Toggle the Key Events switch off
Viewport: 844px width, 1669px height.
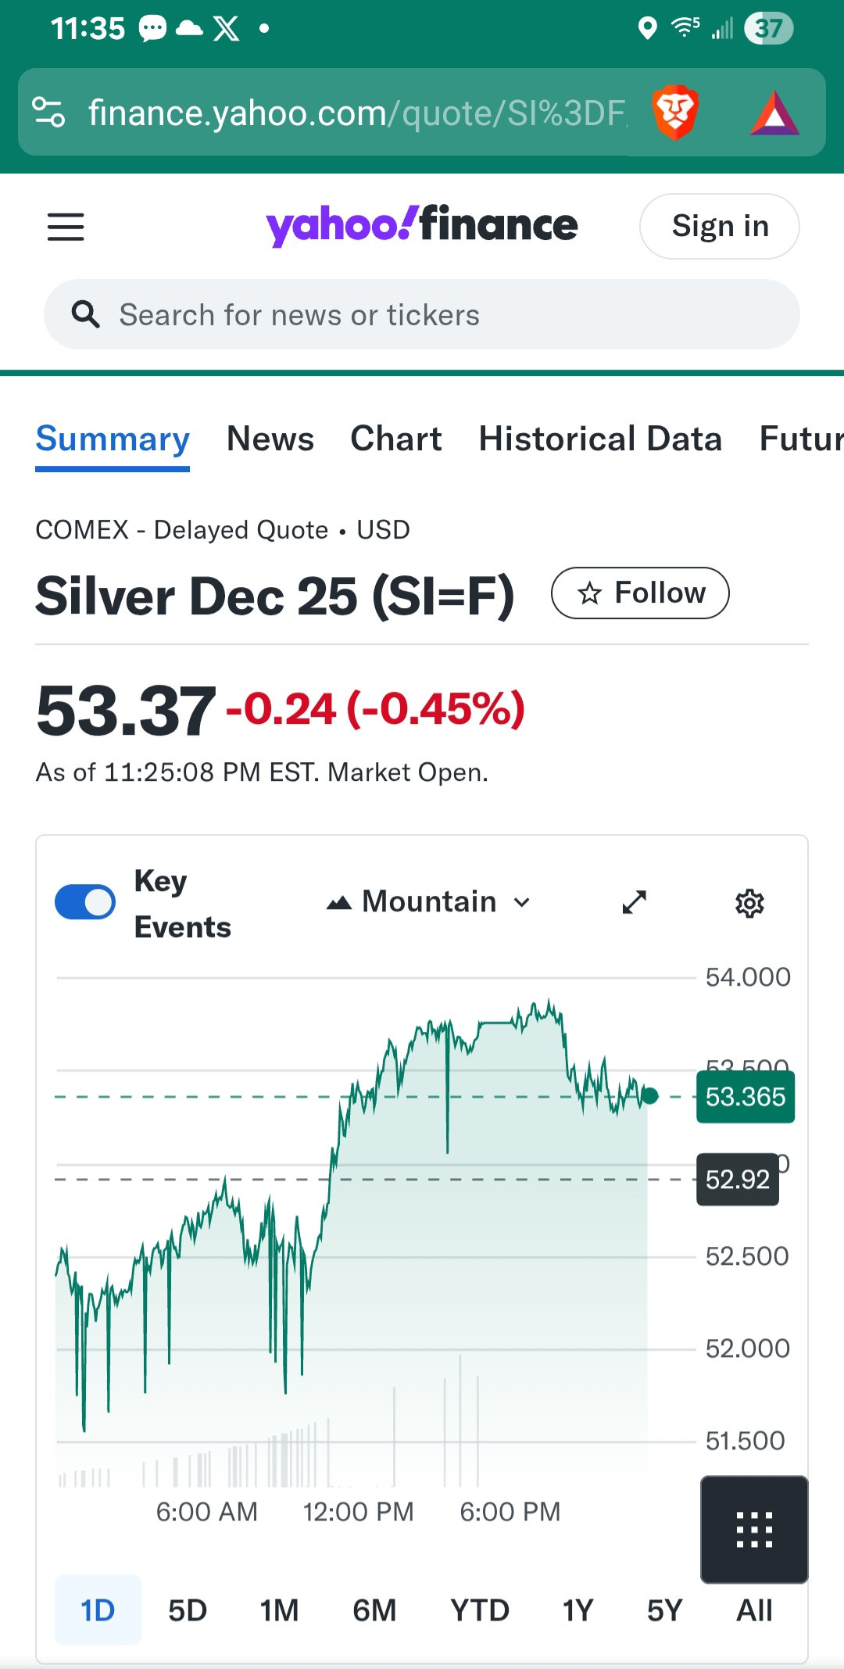[x=85, y=902]
